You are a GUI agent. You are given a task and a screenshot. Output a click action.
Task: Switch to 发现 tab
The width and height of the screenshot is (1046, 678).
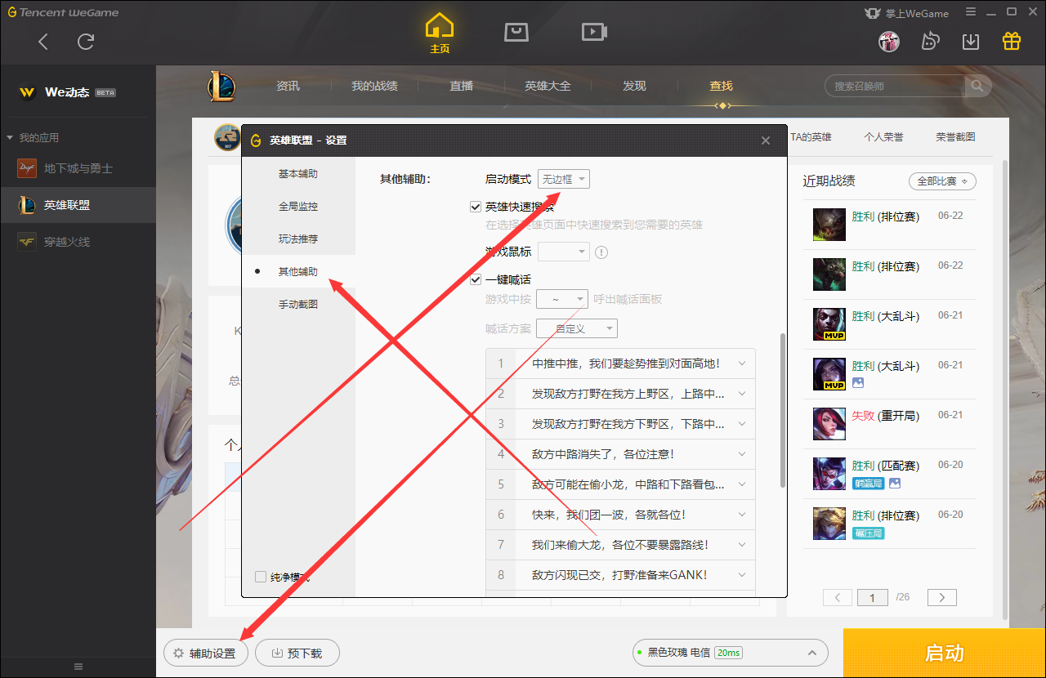[x=634, y=86]
